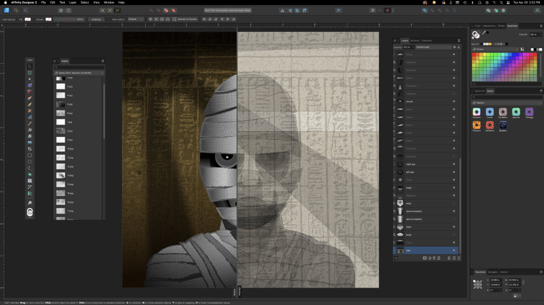Toggle visibility of the right eye layer
Screen dimensions: 544x305
pos(454,164)
